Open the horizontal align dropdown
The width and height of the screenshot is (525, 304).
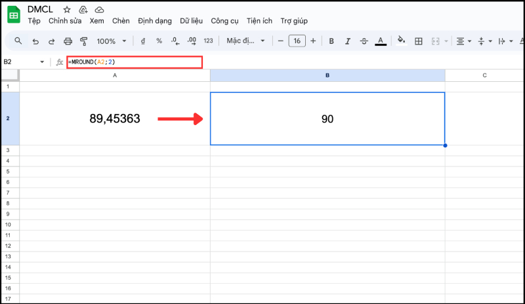pos(464,41)
